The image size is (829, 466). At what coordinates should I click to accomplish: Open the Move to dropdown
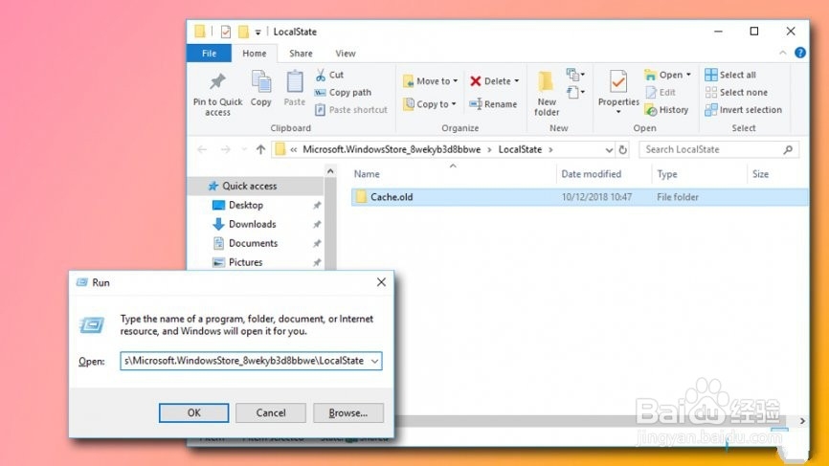(x=431, y=81)
